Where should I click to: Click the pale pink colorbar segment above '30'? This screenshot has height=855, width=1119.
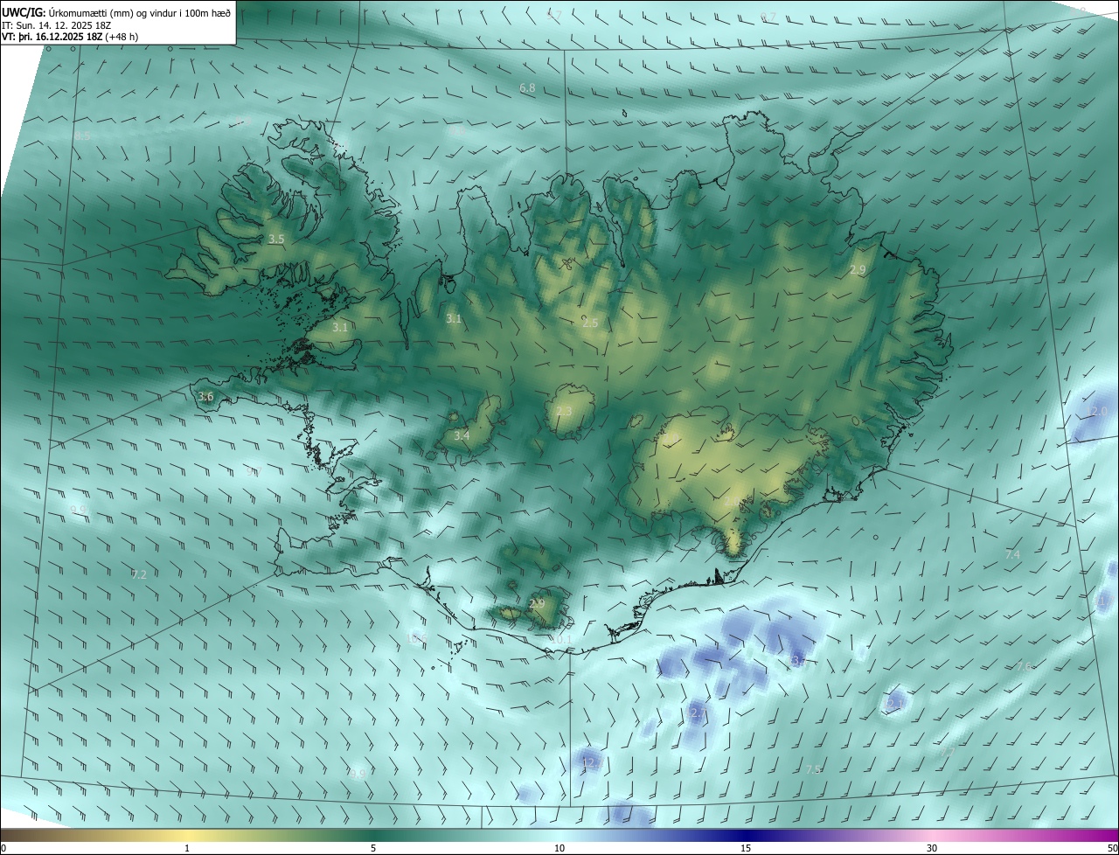tap(932, 835)
